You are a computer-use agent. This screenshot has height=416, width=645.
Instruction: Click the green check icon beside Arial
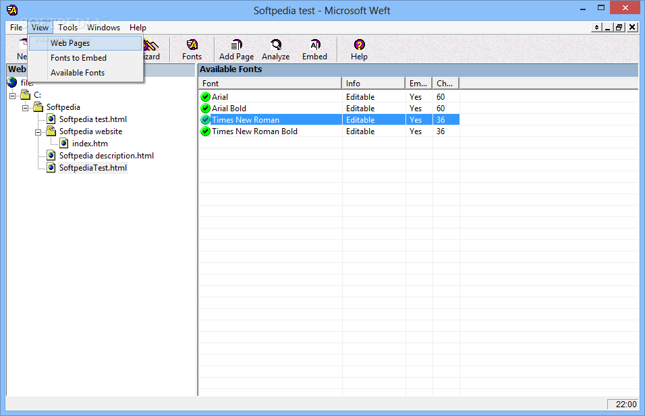[x=205, y=97]
